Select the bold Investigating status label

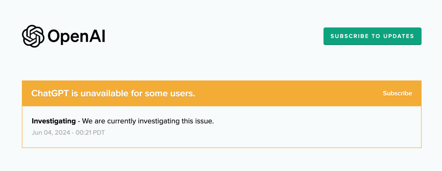click(x=54, y=121)
